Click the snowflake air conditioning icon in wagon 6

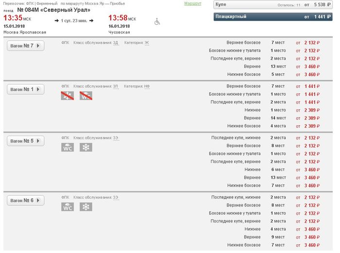point(85,207)
